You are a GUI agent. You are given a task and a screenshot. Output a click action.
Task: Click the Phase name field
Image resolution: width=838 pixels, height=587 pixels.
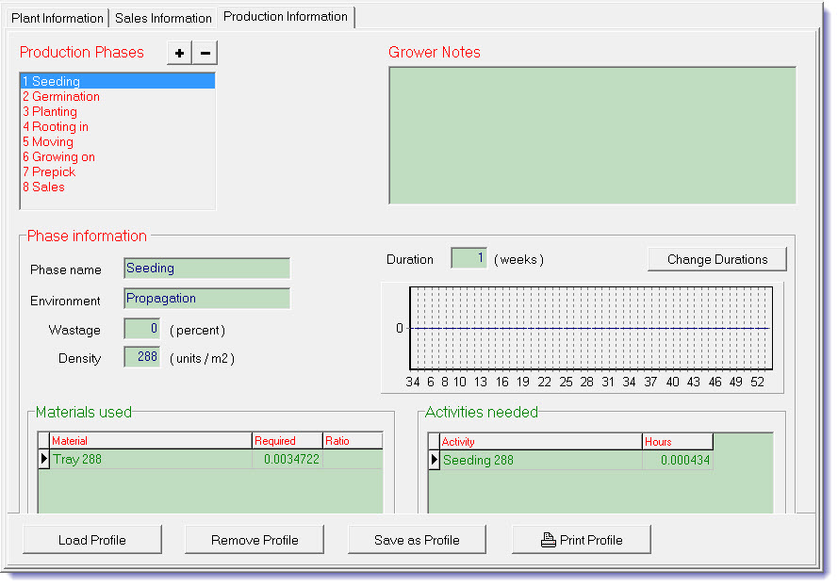tap(206, 269)
